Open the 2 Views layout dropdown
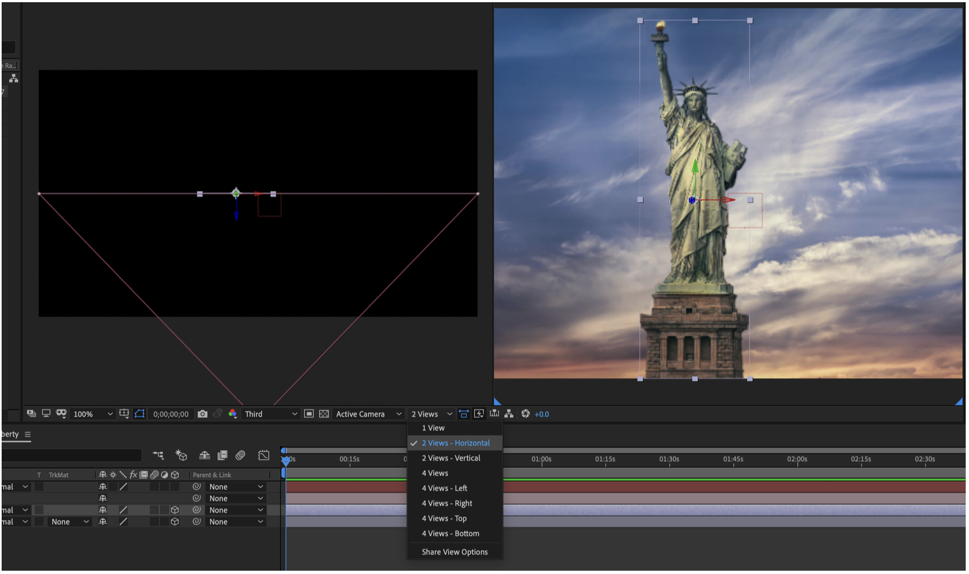 [432, 415]
